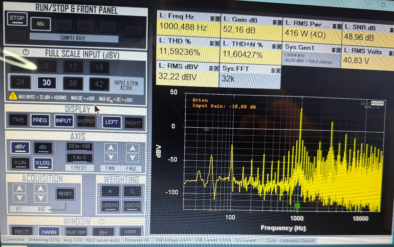Viewport: 394px width, 247px height.
Task: Apply the '1 to -1' Y preset
Action: tap(79, 158)
